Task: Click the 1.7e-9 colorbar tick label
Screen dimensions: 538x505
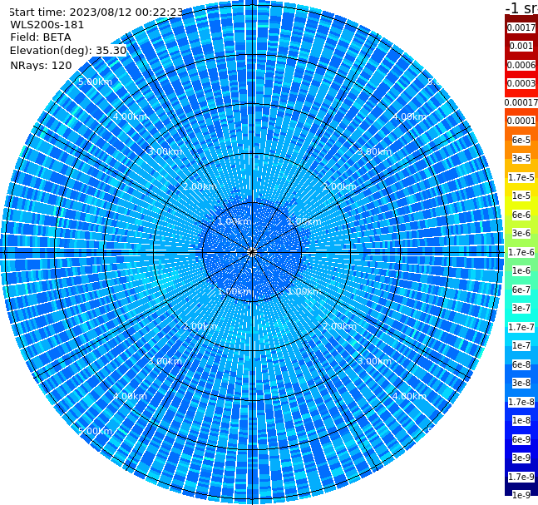Action: click(x=521, y=477)
